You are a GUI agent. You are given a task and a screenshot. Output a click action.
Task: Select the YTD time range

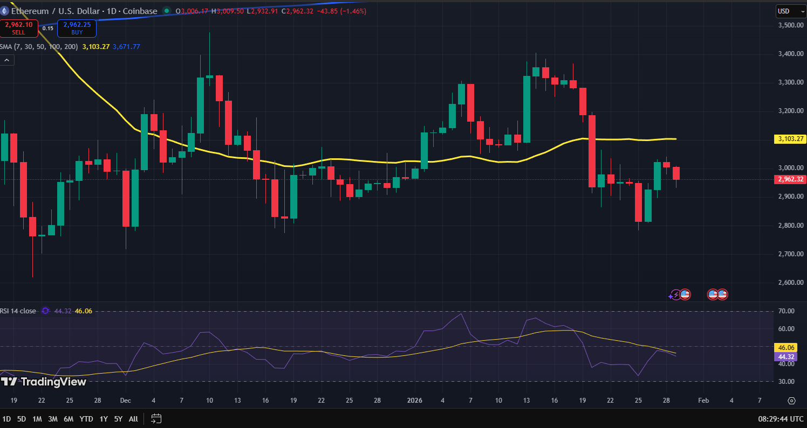(86, 418)
